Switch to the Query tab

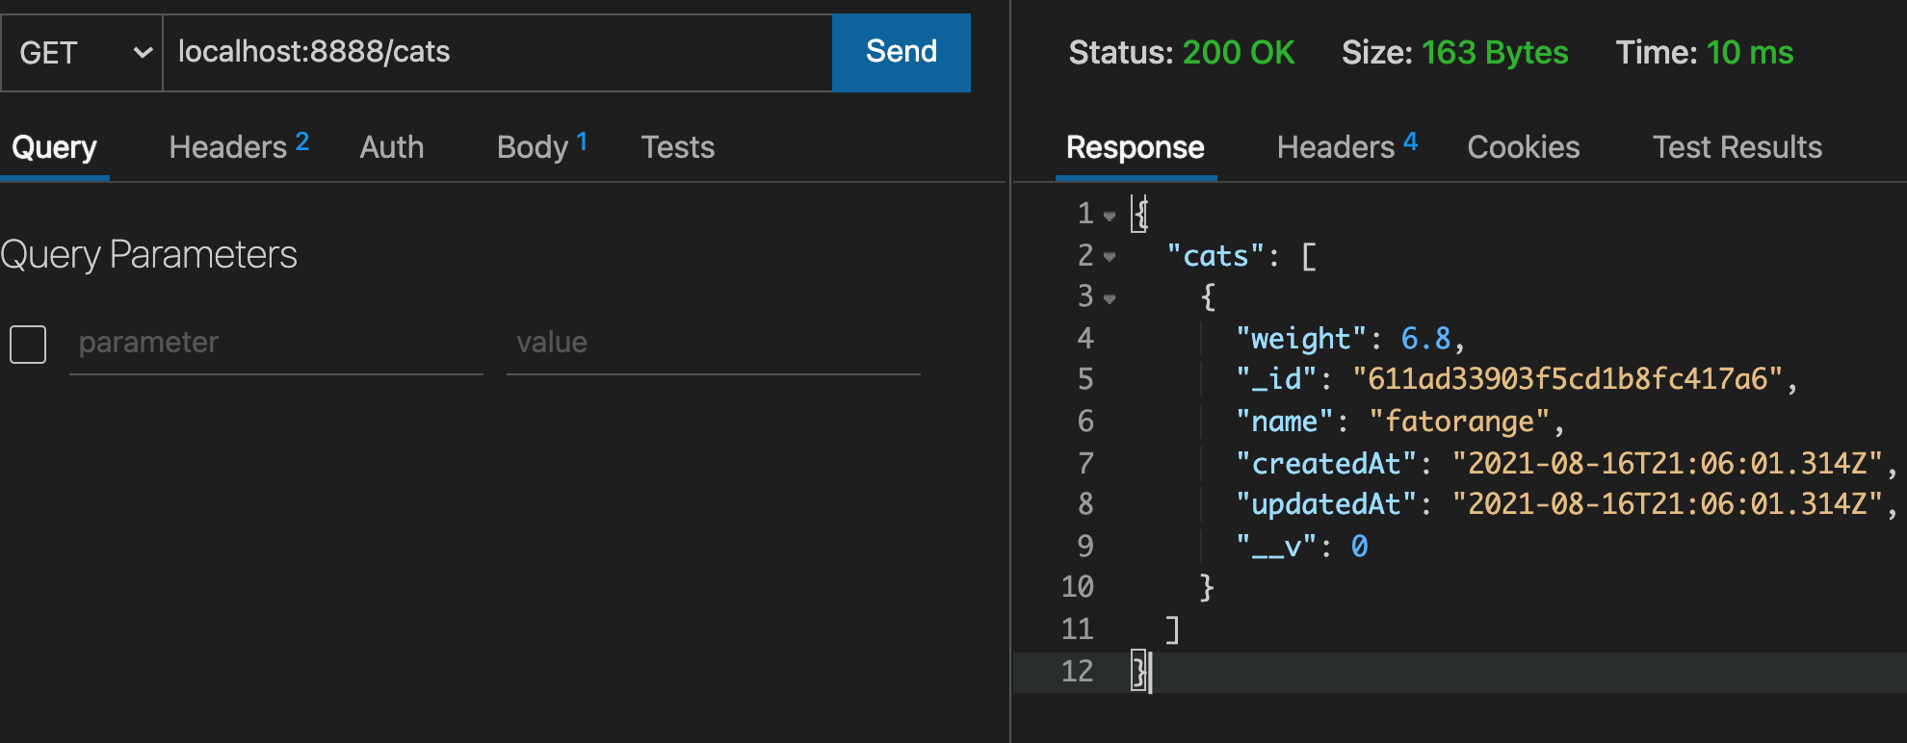pyautogui.click(x=54, y=147)
